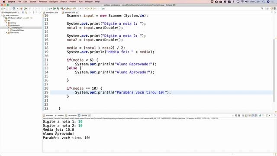
Task: Click the 'Aluno Aprovado!' console output line
Action: click(58, 134)
